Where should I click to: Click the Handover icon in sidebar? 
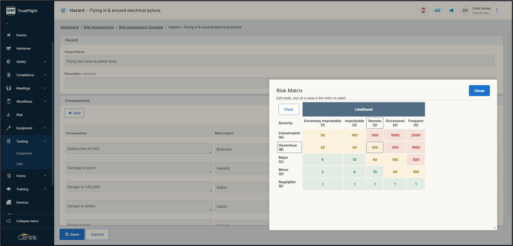(8, 49)
